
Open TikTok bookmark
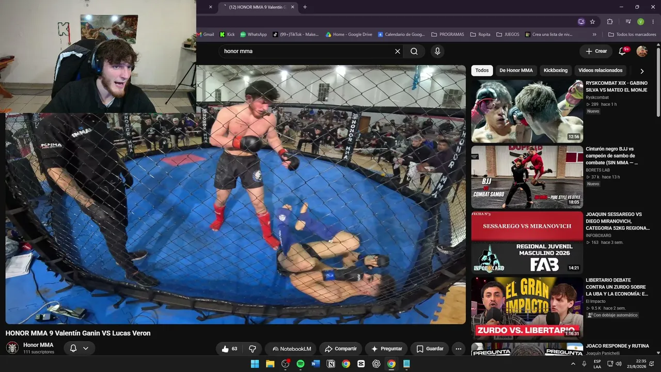pos(296,35)
